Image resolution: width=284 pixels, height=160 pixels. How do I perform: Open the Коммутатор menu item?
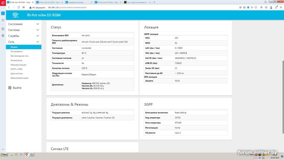point(16,60)
